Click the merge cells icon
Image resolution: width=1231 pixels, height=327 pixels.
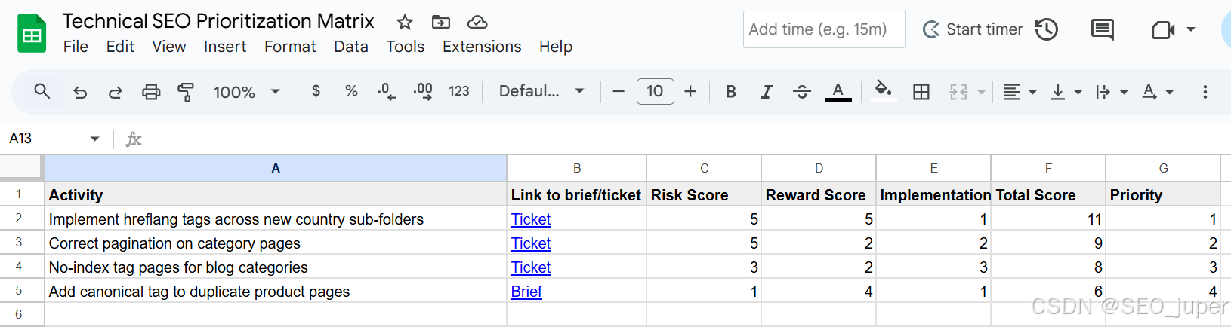point(958,92)
